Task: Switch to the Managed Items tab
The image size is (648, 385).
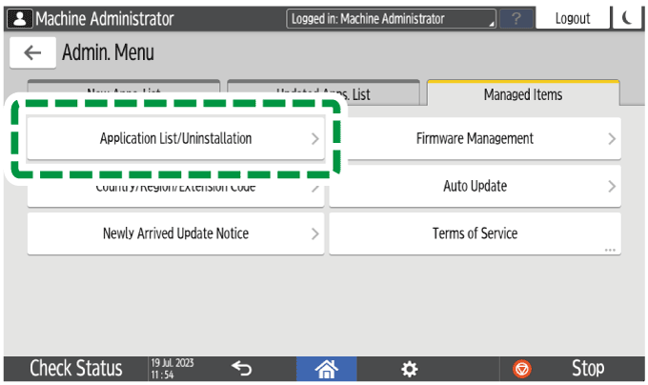Action: 522,94
